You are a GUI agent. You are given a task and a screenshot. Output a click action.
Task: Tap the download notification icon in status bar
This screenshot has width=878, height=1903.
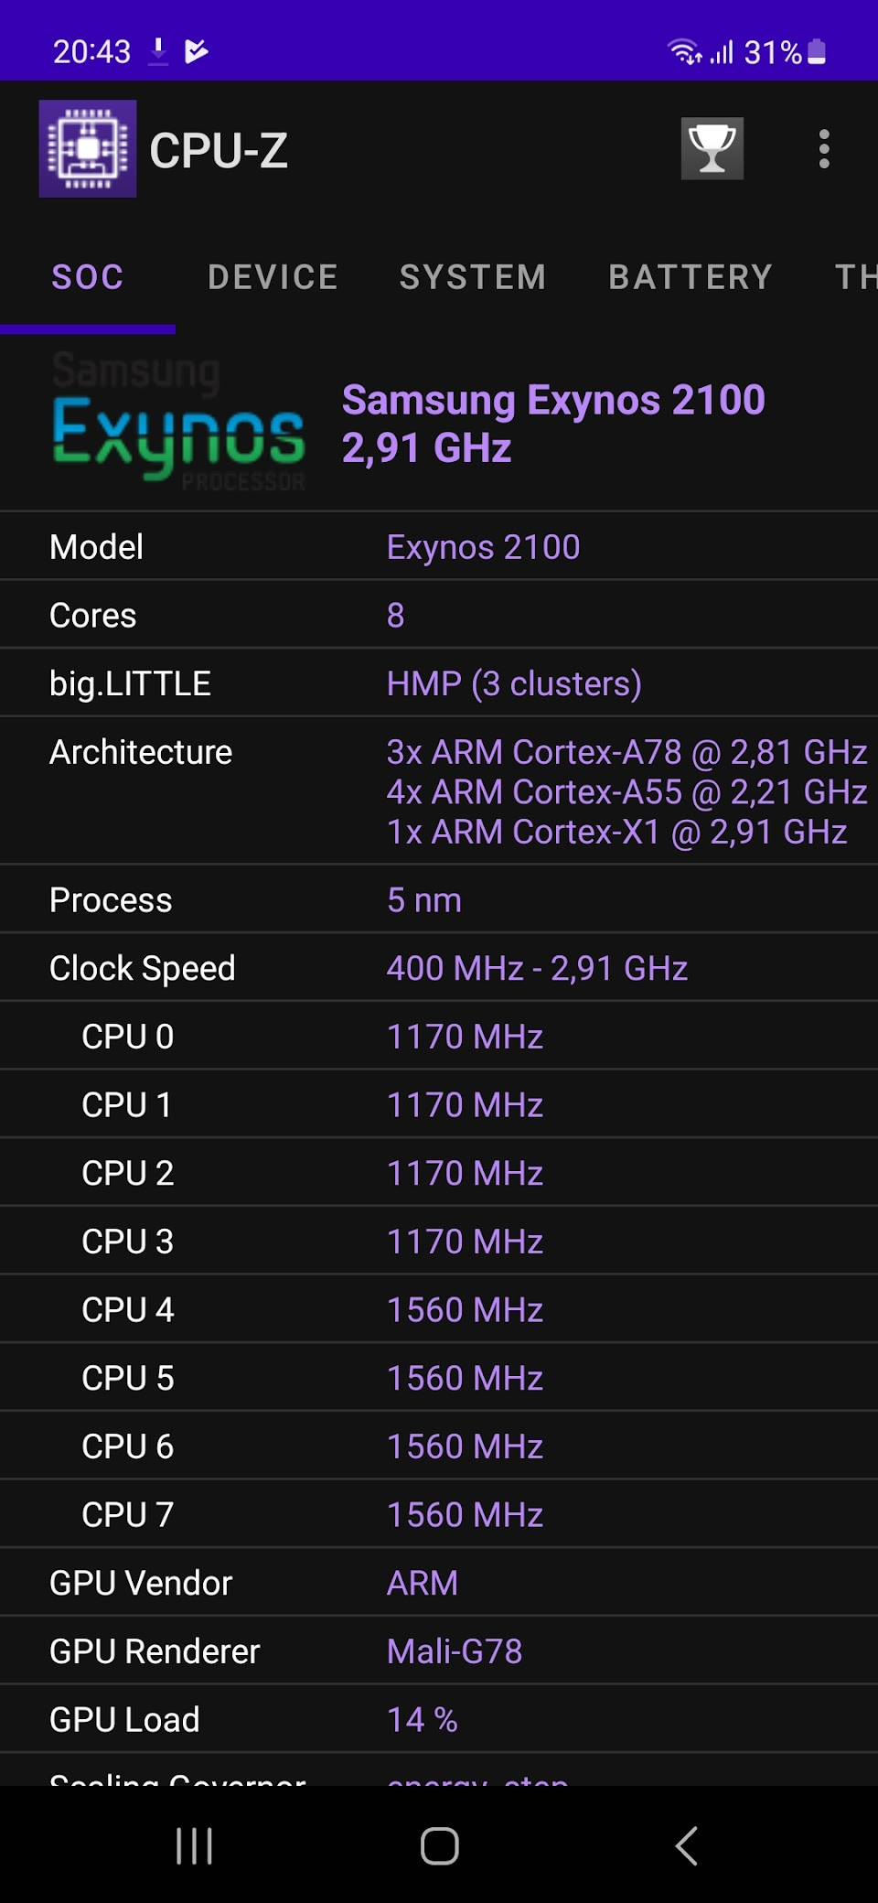point(158,51)
